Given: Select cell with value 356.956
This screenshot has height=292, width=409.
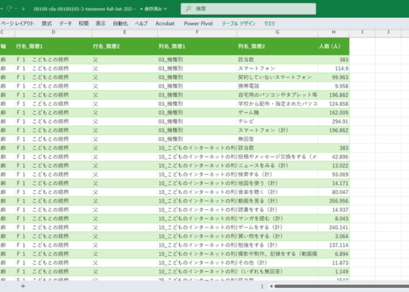Looking at the screenshot, I should tap(333, 201).
